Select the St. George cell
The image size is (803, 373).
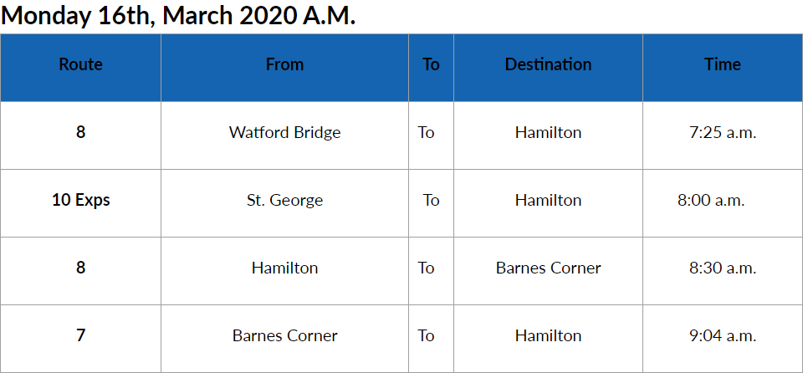tap(284, 200)
